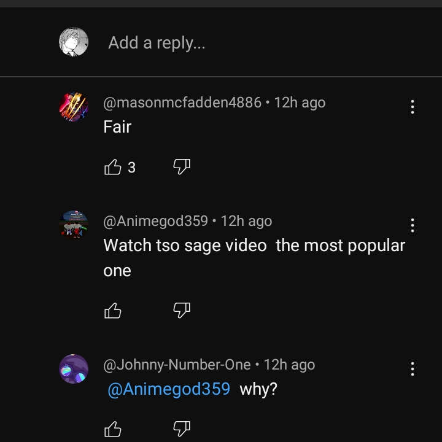Like Johnny-Number-One's "why?" reply

coord(114,428)
